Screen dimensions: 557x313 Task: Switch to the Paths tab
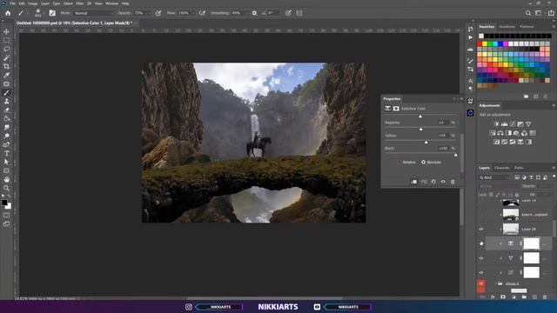[x=519, y=168]
